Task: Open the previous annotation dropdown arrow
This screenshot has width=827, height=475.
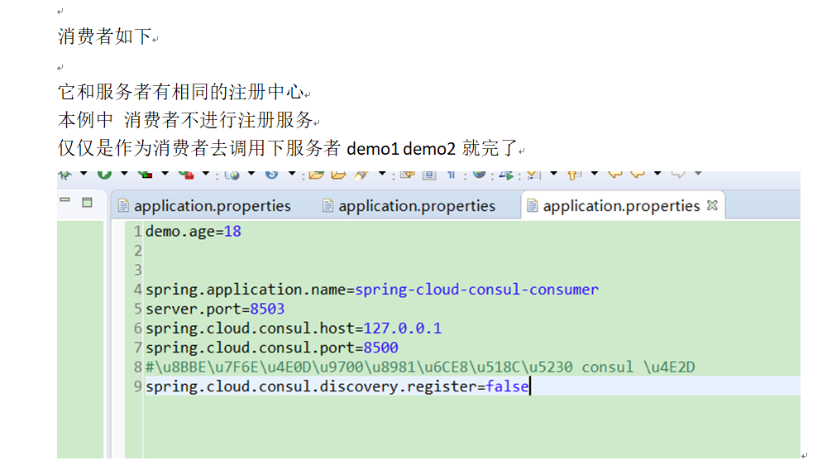Action: [x=595, y=173]
